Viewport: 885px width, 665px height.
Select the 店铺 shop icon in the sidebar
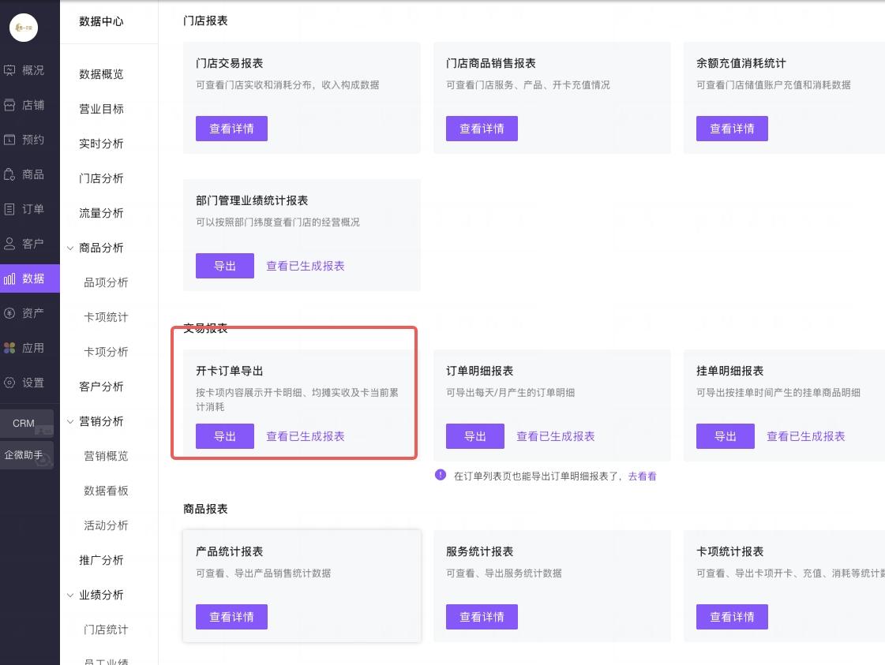(x=9, y=105)
